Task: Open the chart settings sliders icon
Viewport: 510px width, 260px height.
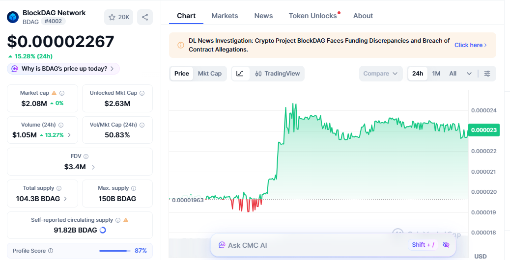Action: 487,74
